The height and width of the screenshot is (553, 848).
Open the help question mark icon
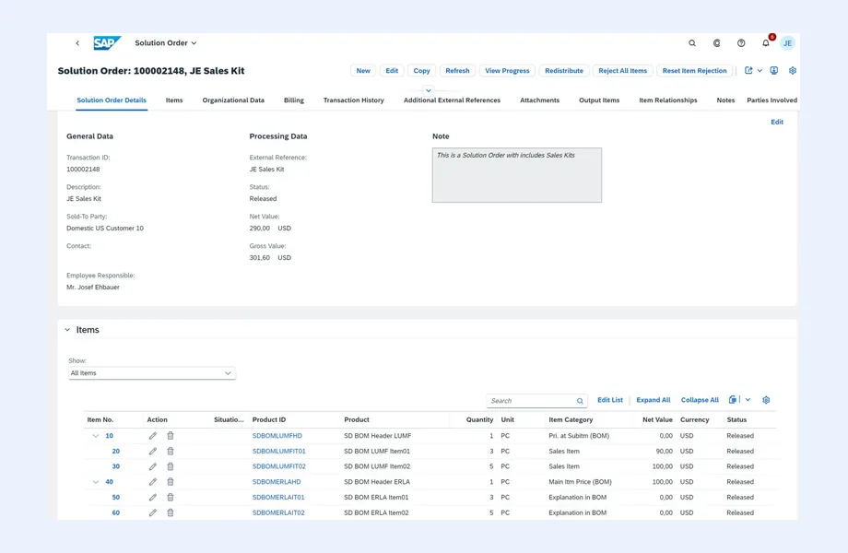[x=741, y=42]
